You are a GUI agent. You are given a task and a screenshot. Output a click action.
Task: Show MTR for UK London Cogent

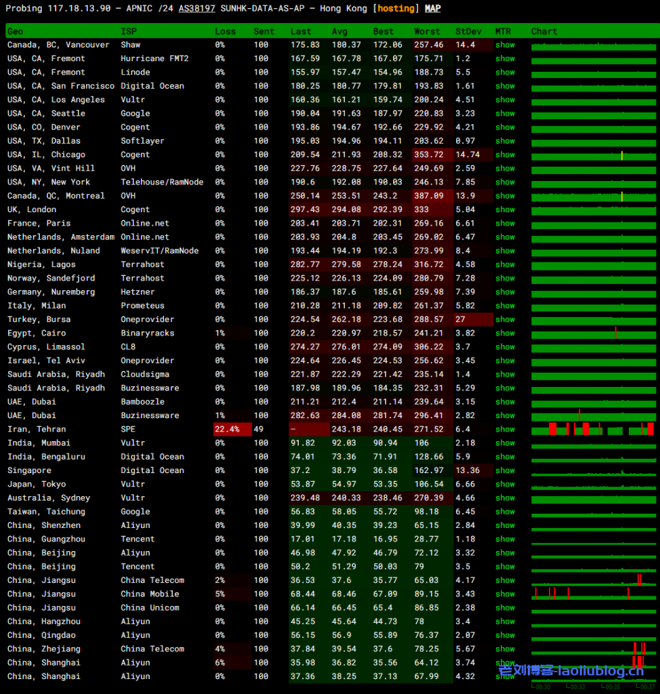point(505,209)
